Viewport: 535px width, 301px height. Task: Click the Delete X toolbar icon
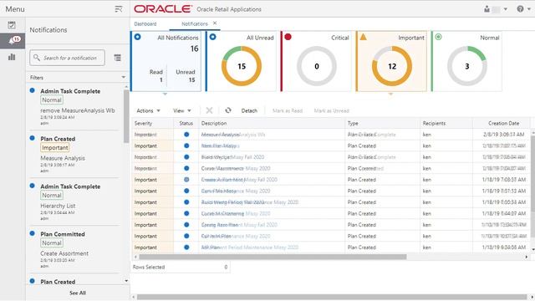click(x=209, y=110)
